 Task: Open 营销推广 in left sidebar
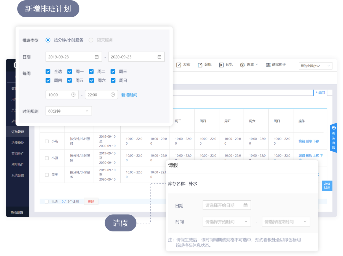click(x=18, y=154)
